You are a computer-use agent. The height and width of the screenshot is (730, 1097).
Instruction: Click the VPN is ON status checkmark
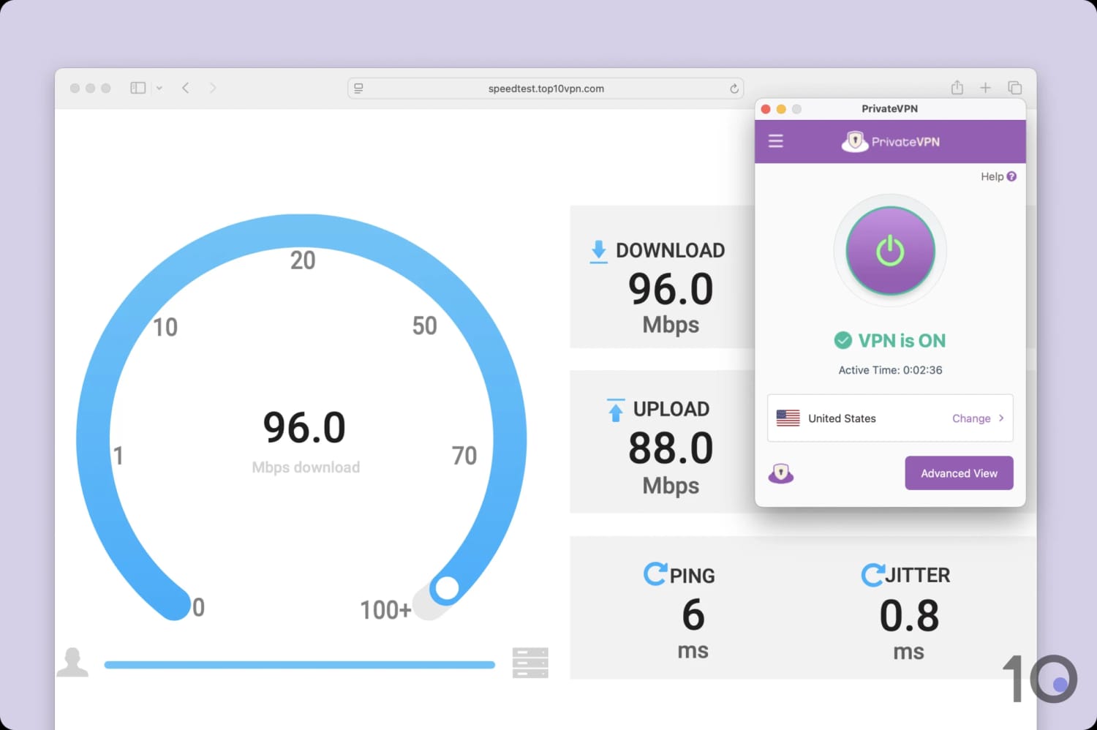[x=842, y=340]
